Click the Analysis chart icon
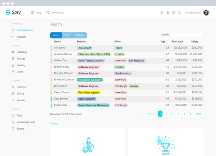216x156 pixels. pos(13,37)
